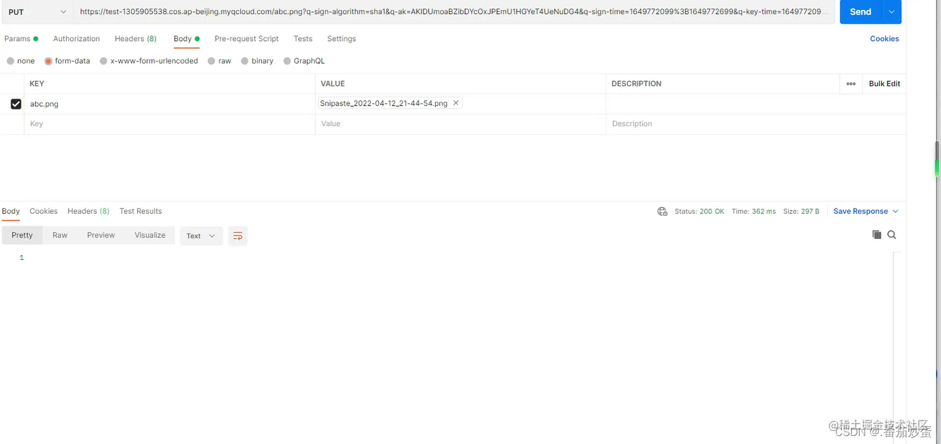941x444 pixels.
Task: Click the empty Value input field
Action: [x=461, y=124]
